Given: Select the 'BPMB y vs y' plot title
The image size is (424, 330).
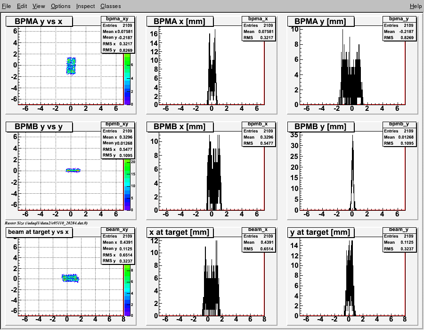Looking at the screenshot, I should tap(39, 127).
